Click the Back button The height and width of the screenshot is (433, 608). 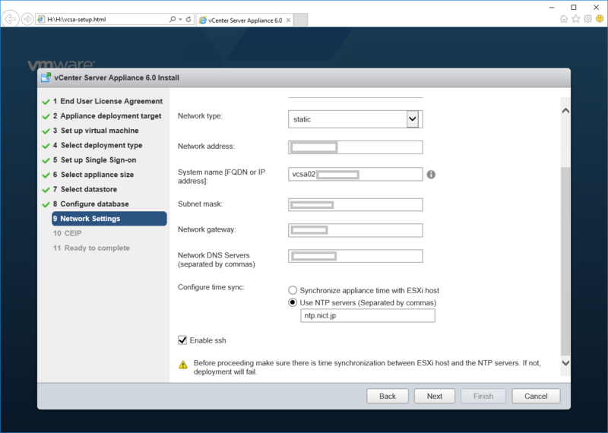[388, 397]
